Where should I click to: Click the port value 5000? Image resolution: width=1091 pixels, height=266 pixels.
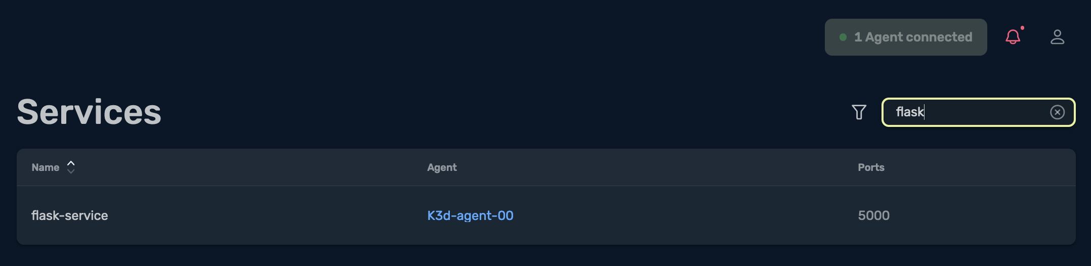click(x=874, y=215)
